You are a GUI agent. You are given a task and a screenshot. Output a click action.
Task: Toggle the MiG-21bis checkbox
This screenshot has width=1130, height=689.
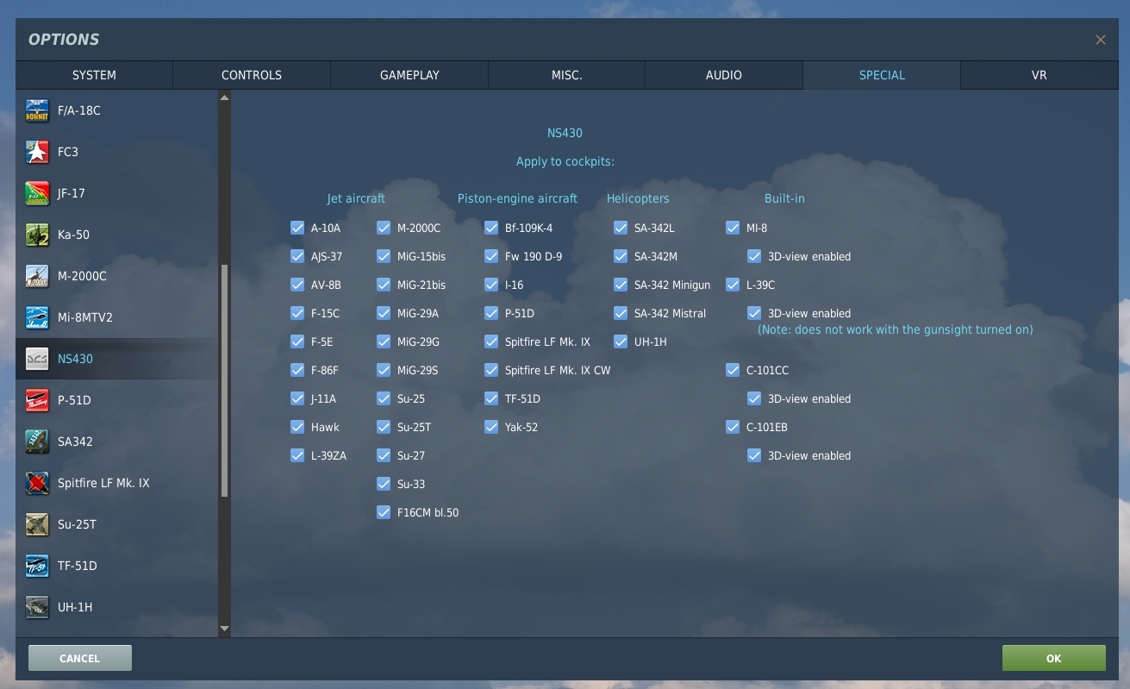[384, 285]
